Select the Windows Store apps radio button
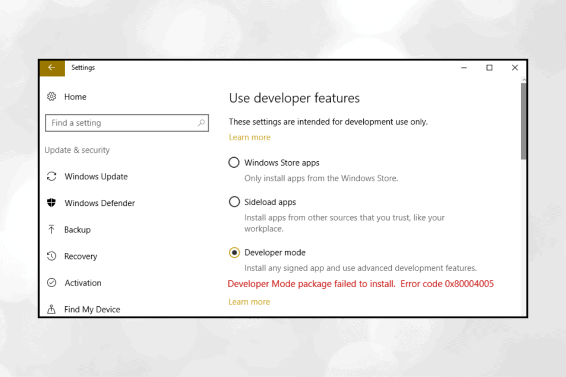This screenshot has width=566, height=377. (x=234, y=162)
